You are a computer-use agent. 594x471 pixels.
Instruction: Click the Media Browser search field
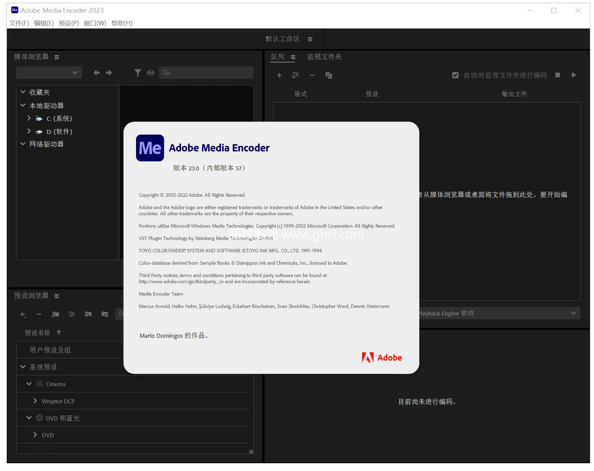[x=206, y=72]
